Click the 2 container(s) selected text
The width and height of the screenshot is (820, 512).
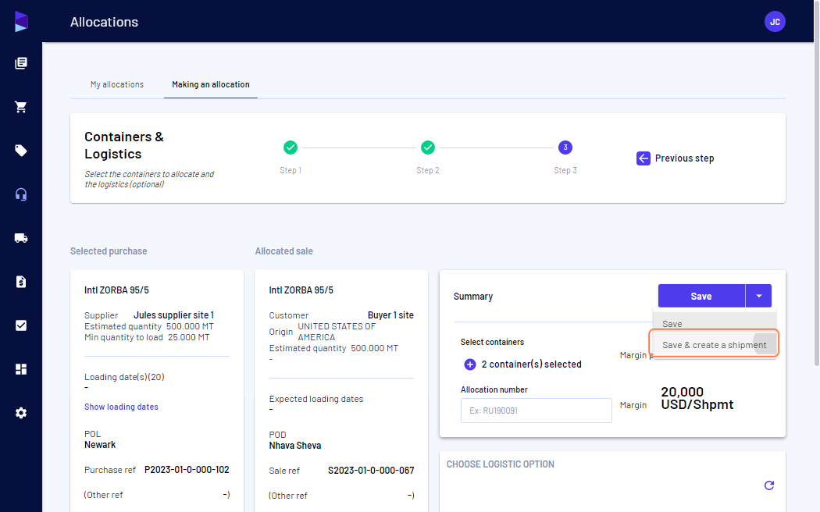point(531,364)
